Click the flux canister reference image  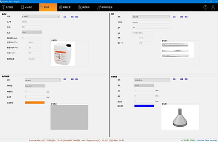tap(63, 54)
